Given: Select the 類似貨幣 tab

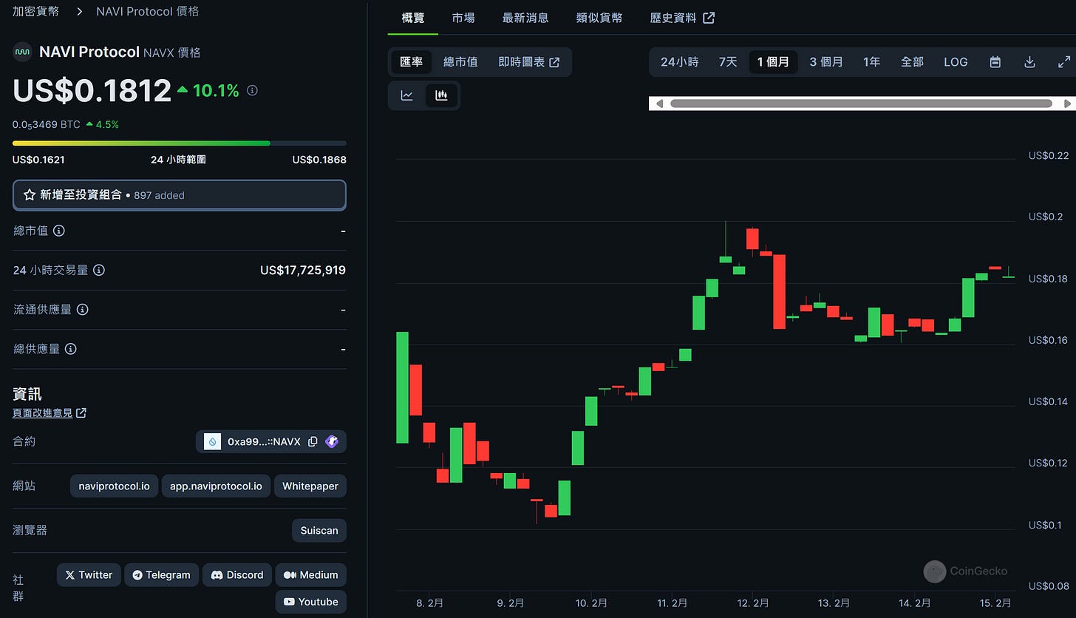Looking at the screenshot, I should point(599,18).
